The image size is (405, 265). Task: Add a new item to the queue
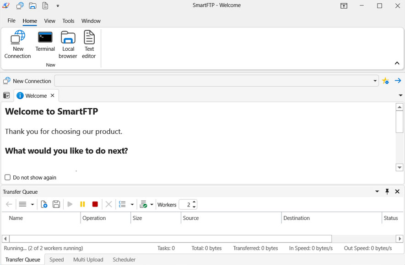[x=44, y=204]
